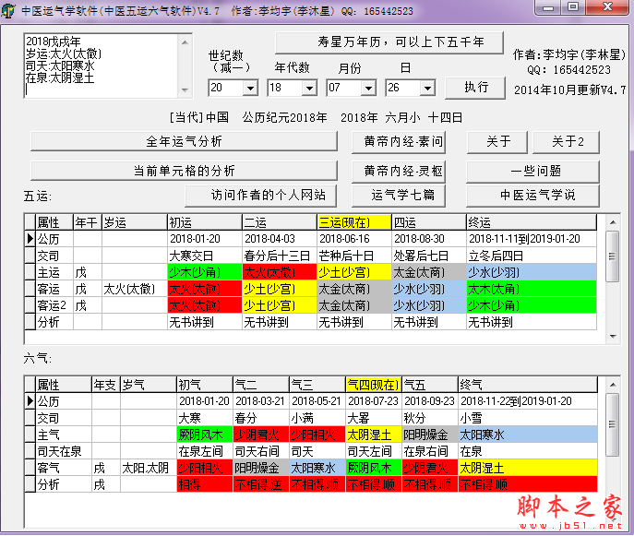Open the century number dropdown showing 20
634x536 pixels.
click(x=249, y=89)
